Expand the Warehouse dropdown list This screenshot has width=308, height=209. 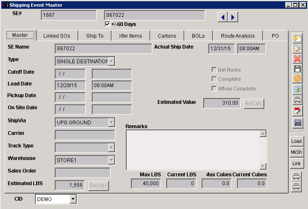pos(111,160)
